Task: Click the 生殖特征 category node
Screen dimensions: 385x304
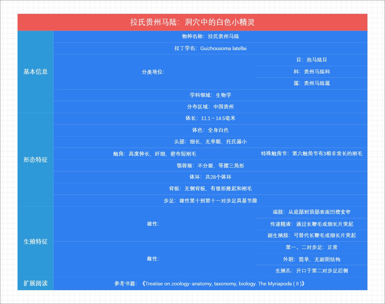Action: [x=35, y=242]
